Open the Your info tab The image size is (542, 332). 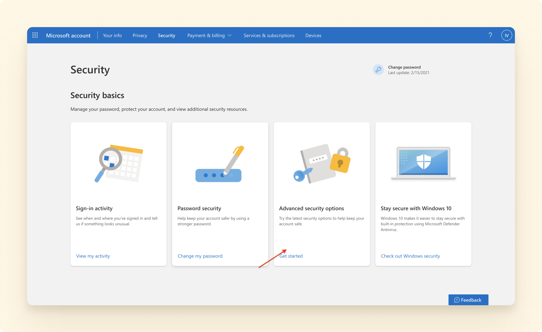[112, 35]
